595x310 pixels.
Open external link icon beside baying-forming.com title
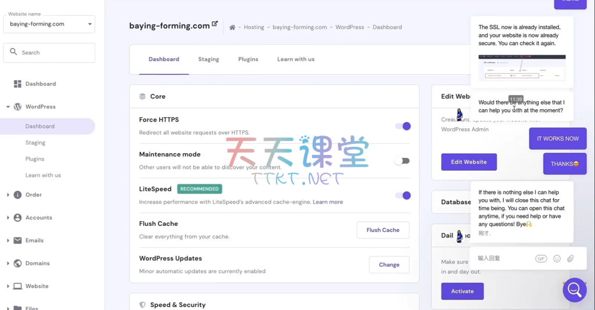pos(215,24)
